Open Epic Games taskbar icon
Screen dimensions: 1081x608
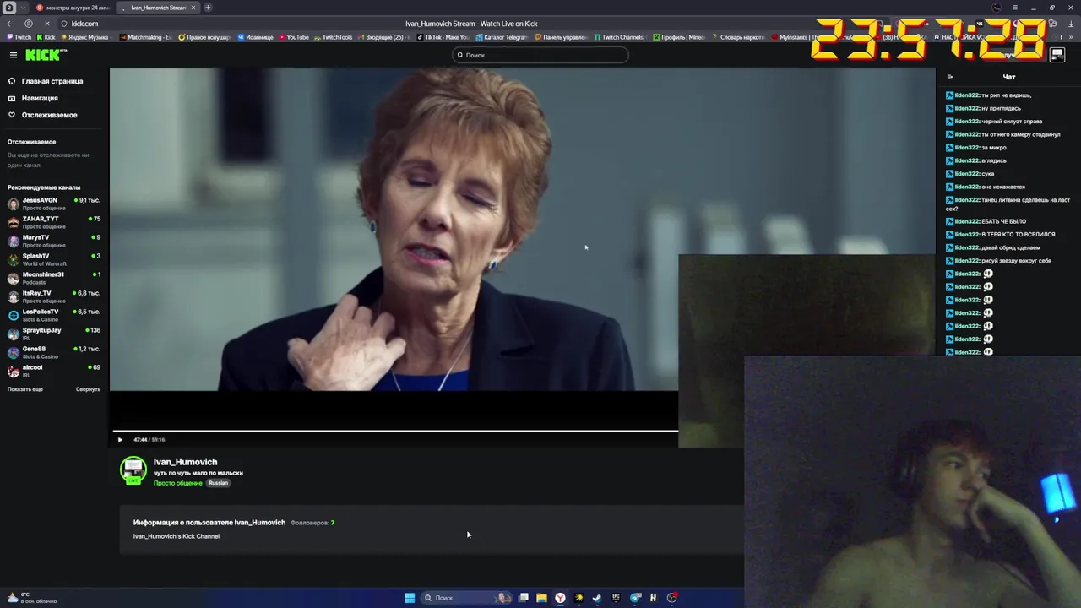point(616,598)
